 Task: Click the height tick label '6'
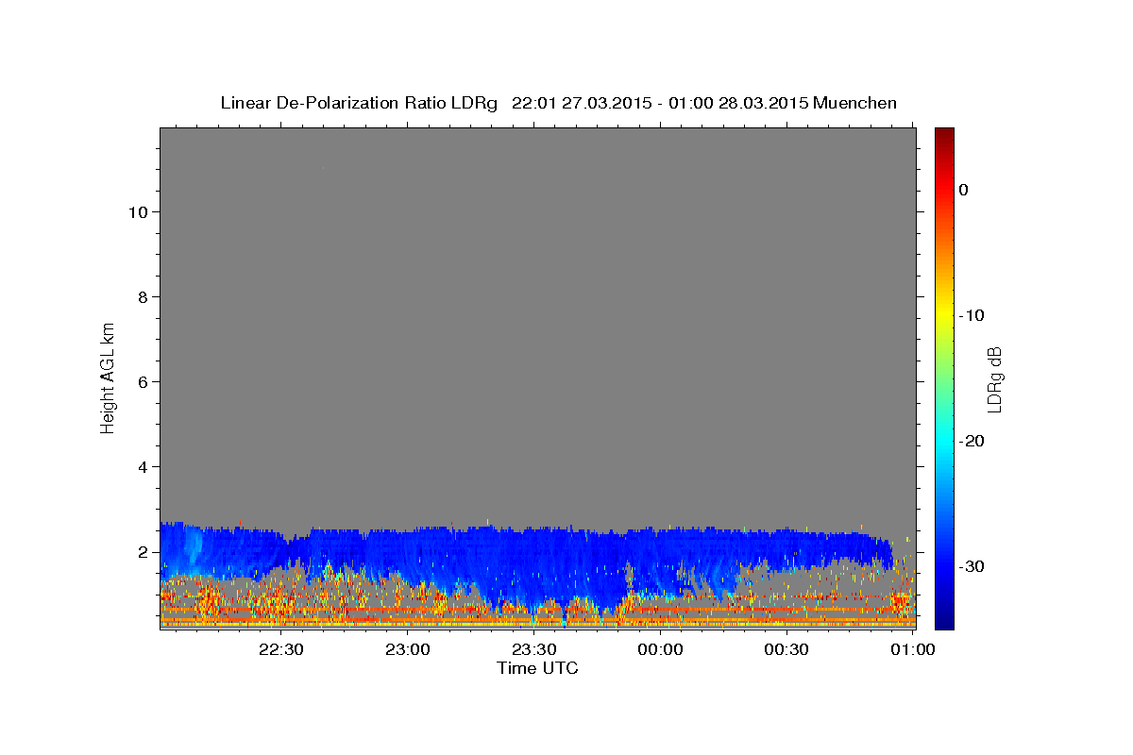pos(142,381)
